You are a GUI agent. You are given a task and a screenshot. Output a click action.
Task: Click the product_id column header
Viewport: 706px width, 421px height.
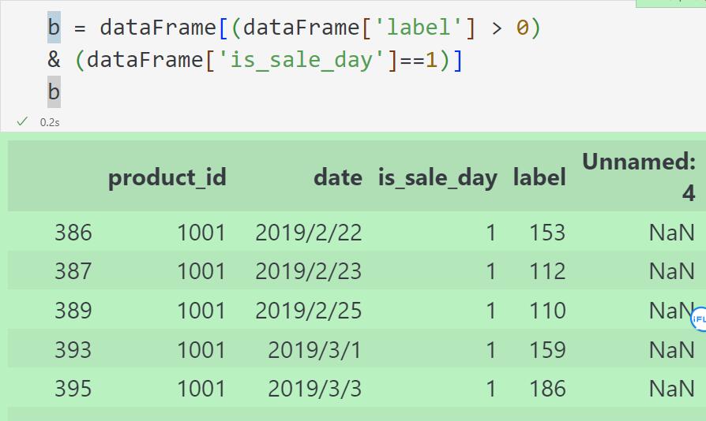point(167,177)
